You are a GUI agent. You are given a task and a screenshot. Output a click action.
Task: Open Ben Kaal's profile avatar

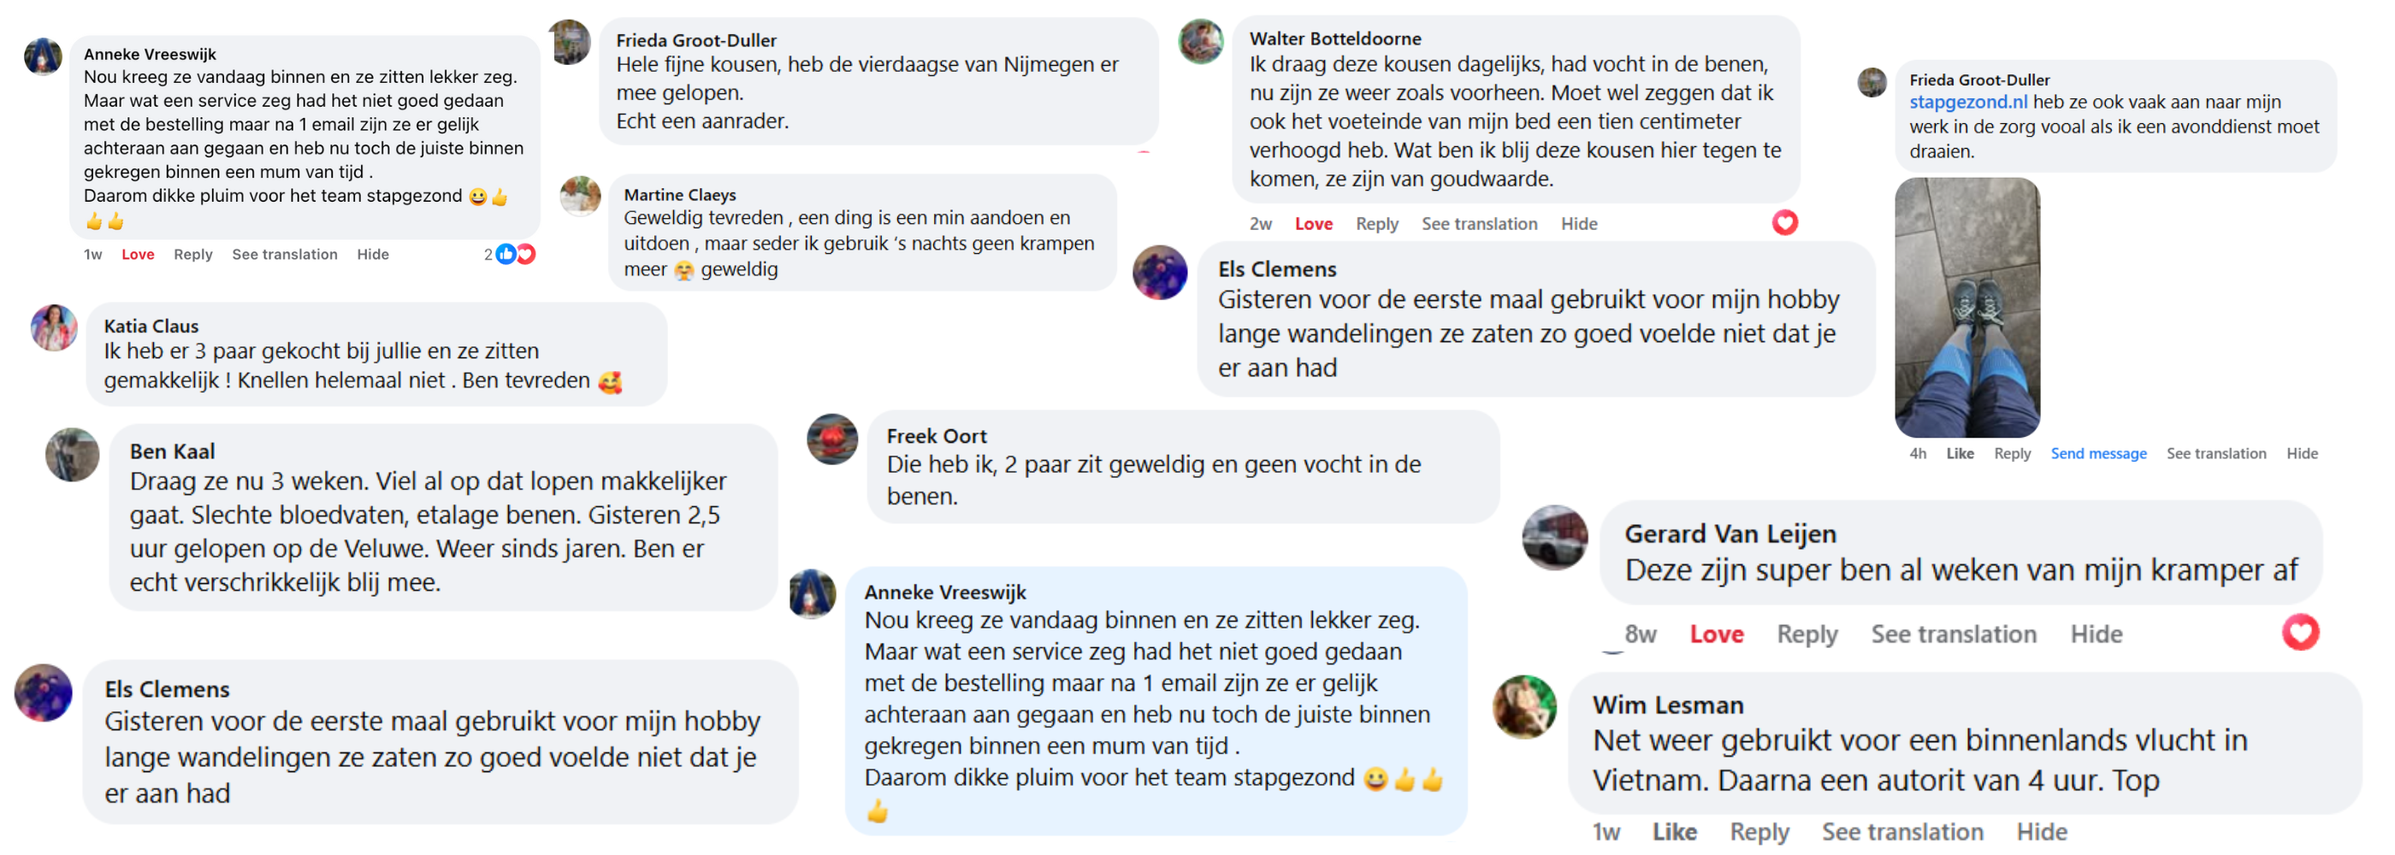click(x=73, y=456)
